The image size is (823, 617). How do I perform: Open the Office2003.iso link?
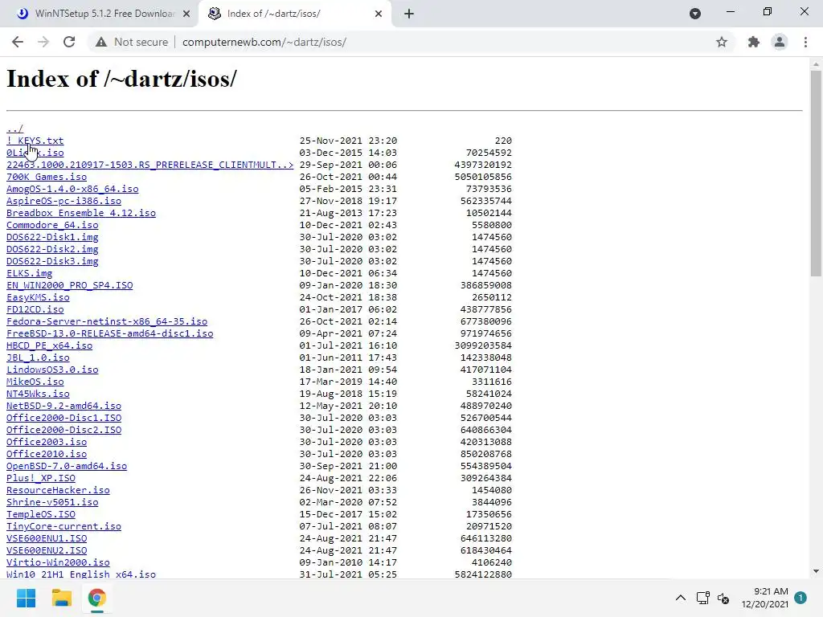click(47, 443)
